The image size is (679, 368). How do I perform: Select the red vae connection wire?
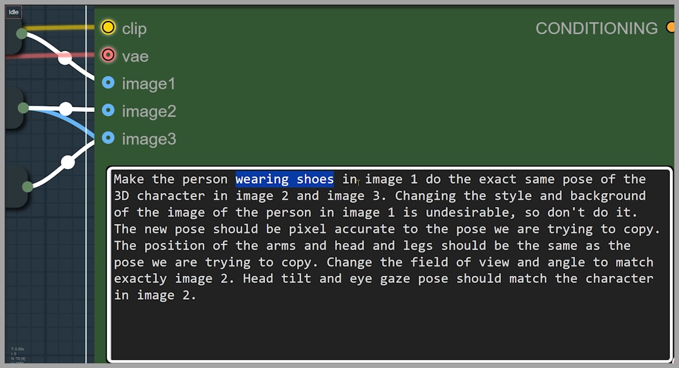point(35,56)
